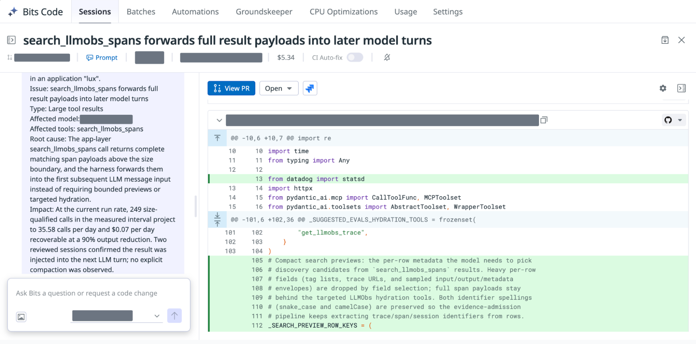Open diff settings gear icon
Image resolution: width=696 pixels, height=344 pixels.
coord(663,88)
